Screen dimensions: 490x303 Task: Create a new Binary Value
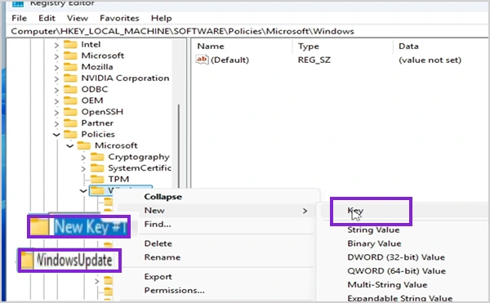(374, 243)
